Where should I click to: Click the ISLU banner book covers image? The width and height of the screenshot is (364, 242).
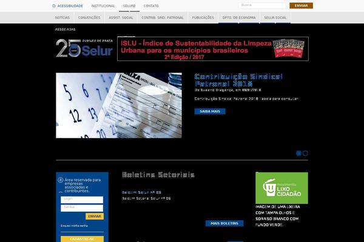(289, 48)
